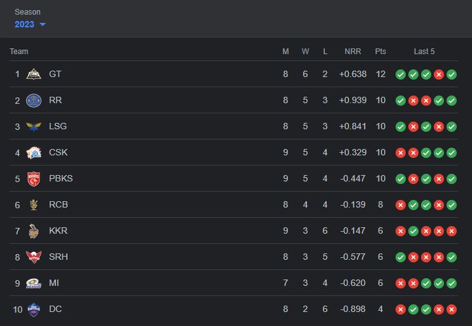
Task: Click DC's first Last 5 result
Action: coord(401,309)
